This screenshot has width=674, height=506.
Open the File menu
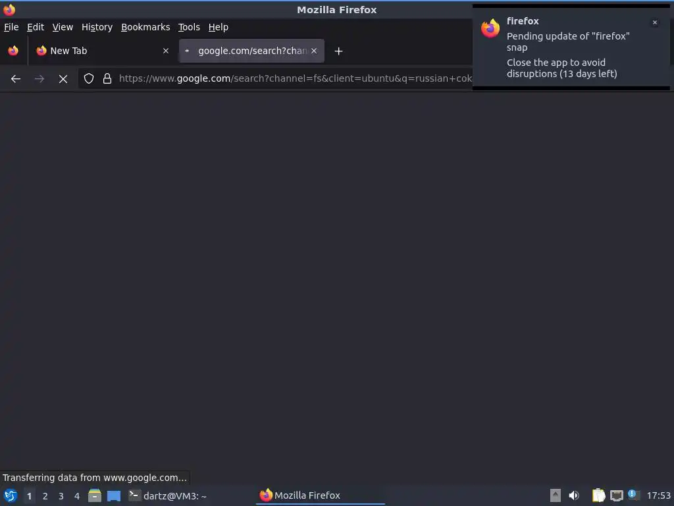click(11, 27)
